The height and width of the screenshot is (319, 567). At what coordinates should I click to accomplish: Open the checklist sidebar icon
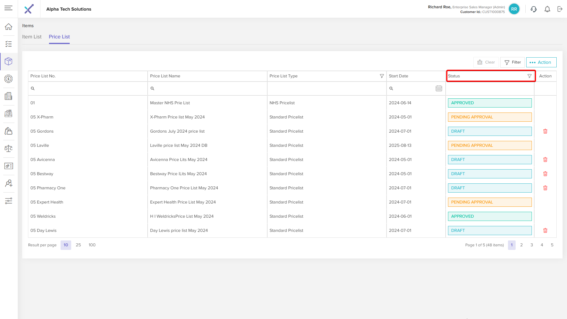pyautogui.click(x=9, y=44)
